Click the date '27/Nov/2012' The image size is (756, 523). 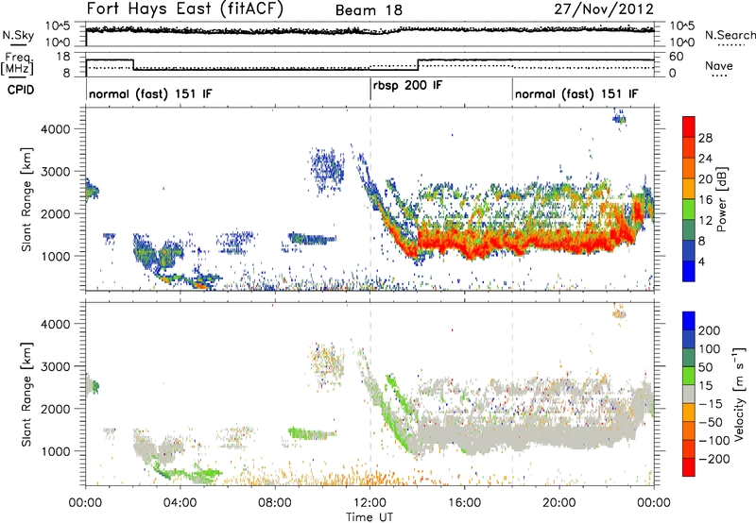click(x=604, y=8)
